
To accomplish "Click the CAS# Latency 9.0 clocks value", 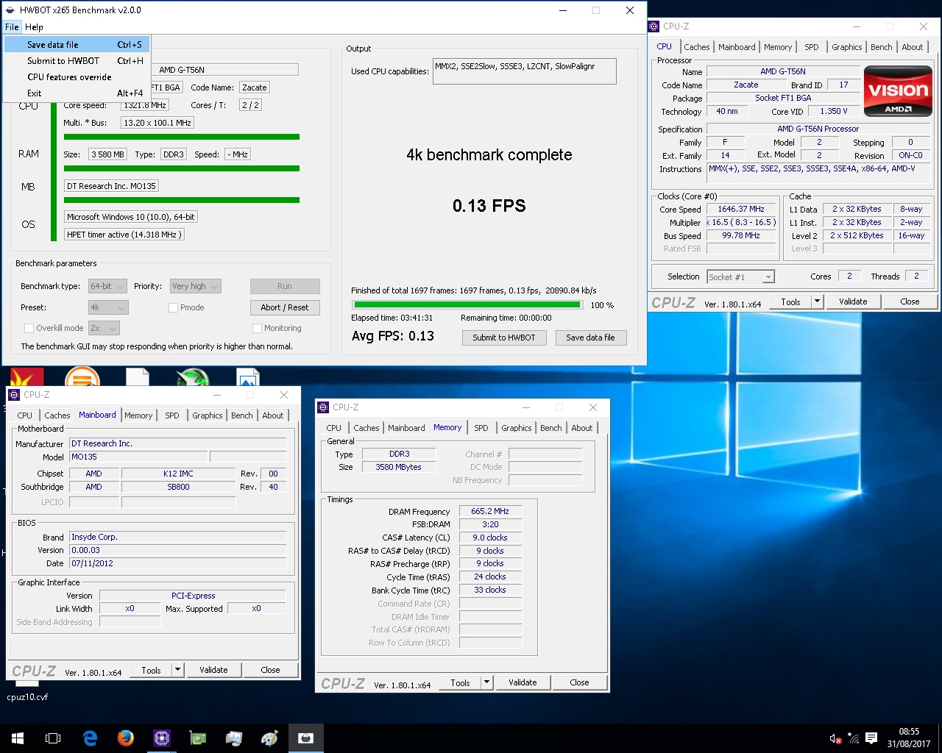I will click(x=490, y=538).
